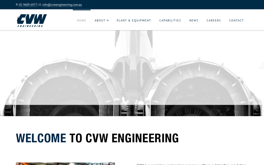Go to the NEWS section
The image size is (264, 165).
click(194, 20)
